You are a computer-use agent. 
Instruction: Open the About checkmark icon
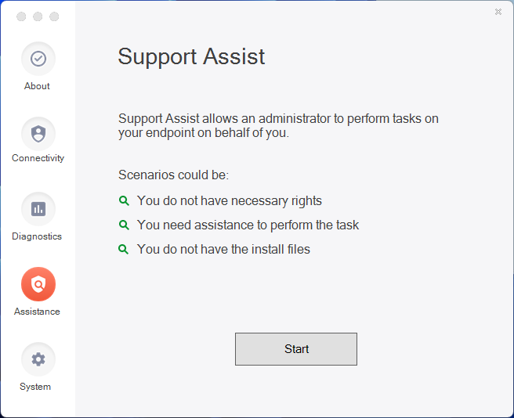38,59
